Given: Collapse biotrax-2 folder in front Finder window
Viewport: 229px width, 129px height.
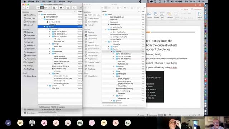Looking at the screenshot, I should pyautogui.click(x=47, y=29).
